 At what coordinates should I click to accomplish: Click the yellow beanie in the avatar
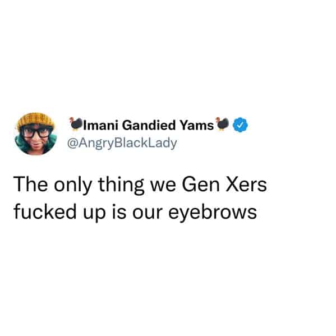(x=36, y=120)
